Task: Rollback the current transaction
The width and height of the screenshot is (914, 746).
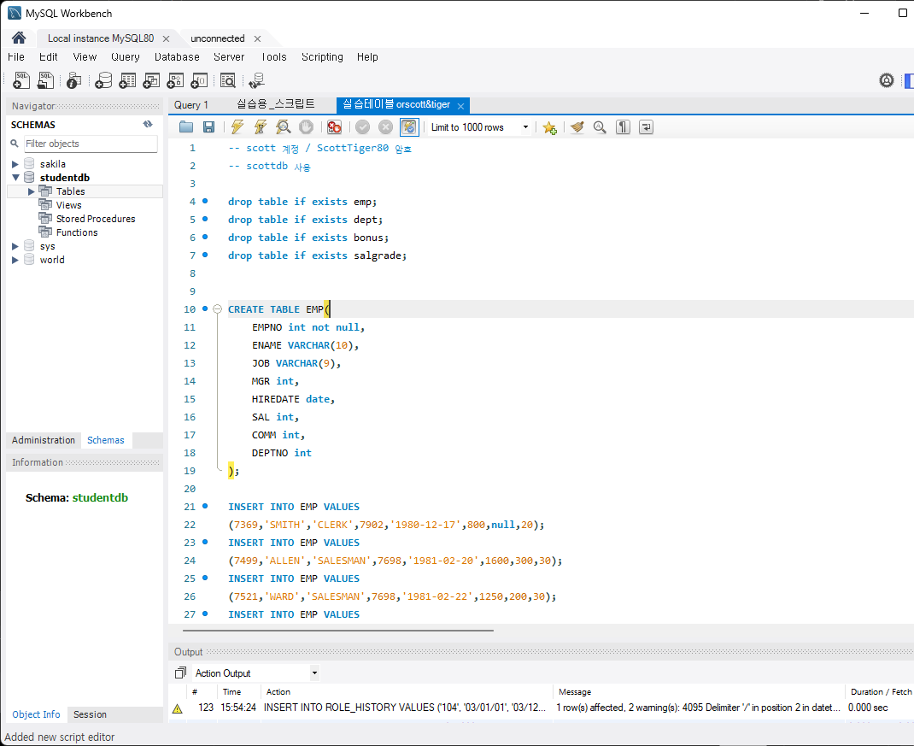Action: pos(385,126)
